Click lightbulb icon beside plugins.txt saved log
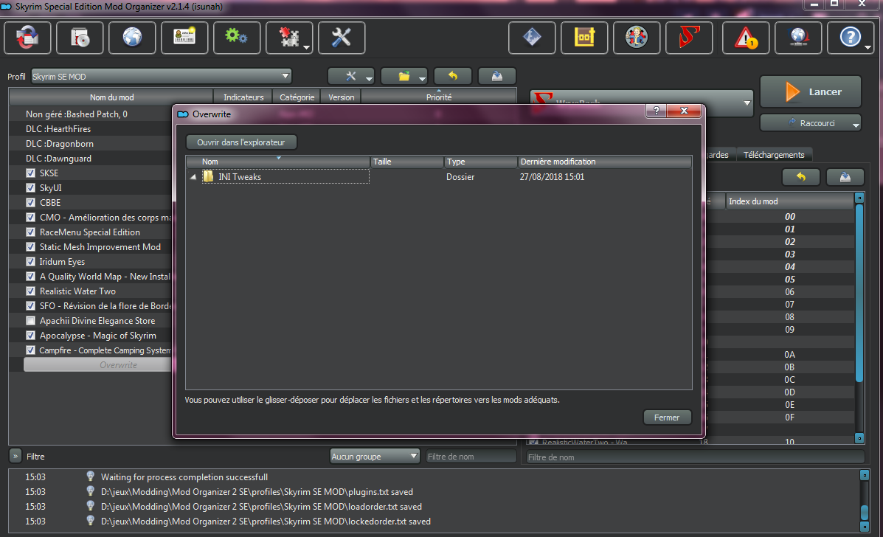This screenshot has height=537, width=883. click(x=90, y=491)
